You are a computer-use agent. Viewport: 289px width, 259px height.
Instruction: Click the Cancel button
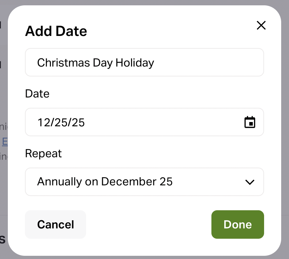point(56,224)
